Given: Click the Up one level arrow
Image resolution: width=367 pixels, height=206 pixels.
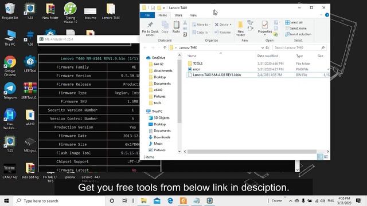Looking at the screenshot, I should (x=165, y=47).
